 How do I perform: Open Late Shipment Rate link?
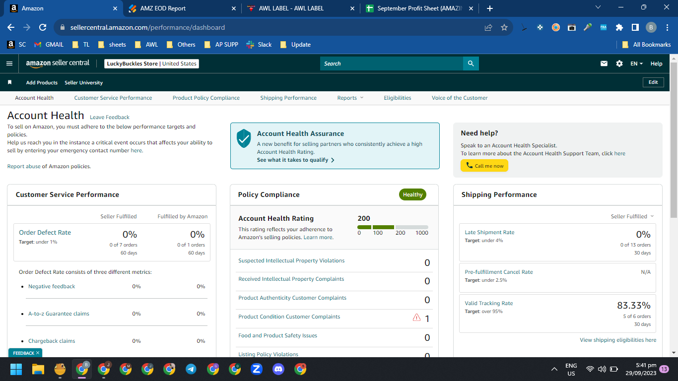tap(489, 232)
